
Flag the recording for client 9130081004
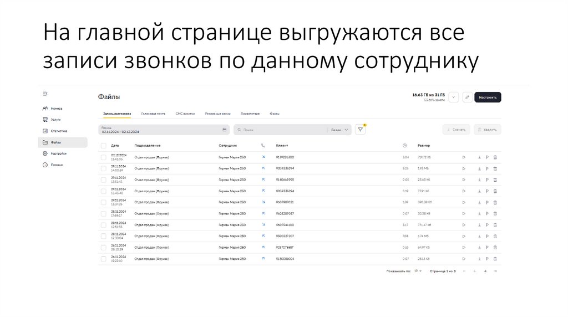pyautogui.click(x=487, y=259)
